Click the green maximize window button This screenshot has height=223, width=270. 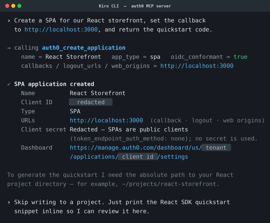(20, 6)
